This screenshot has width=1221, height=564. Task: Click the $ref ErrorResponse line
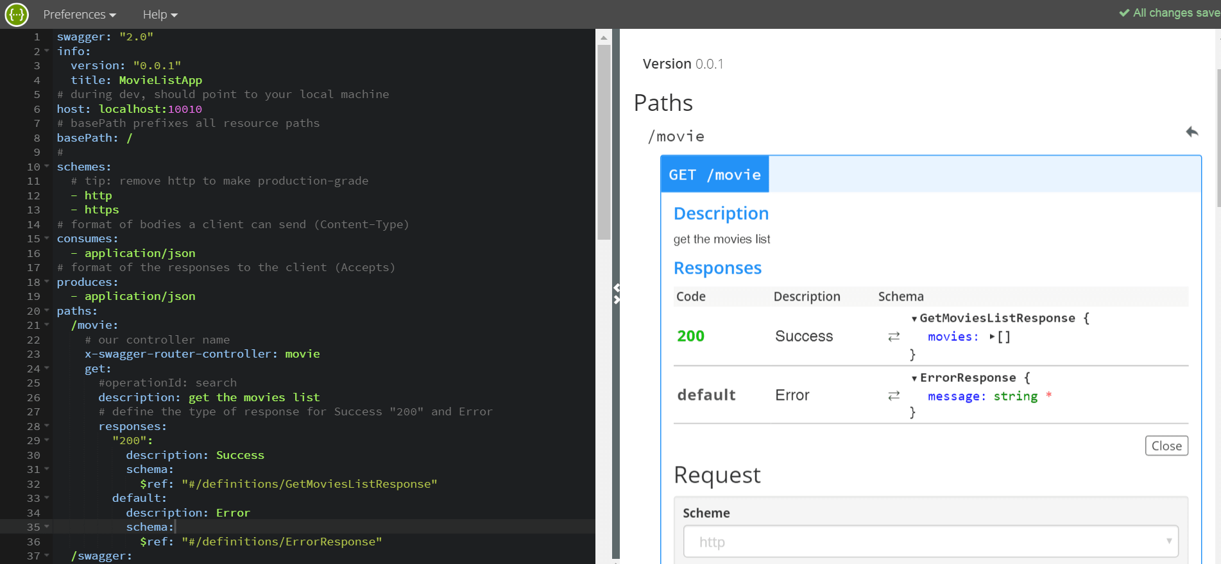261,542
